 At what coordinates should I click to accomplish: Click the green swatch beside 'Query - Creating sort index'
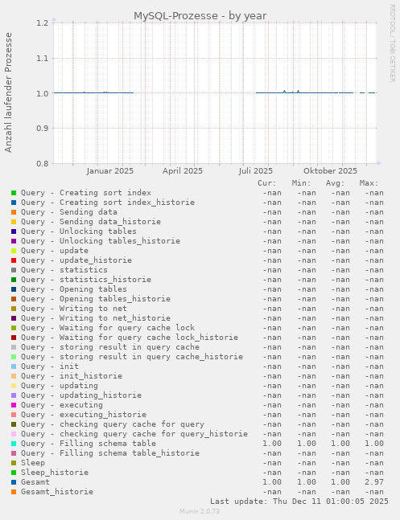tap(14, 193)
